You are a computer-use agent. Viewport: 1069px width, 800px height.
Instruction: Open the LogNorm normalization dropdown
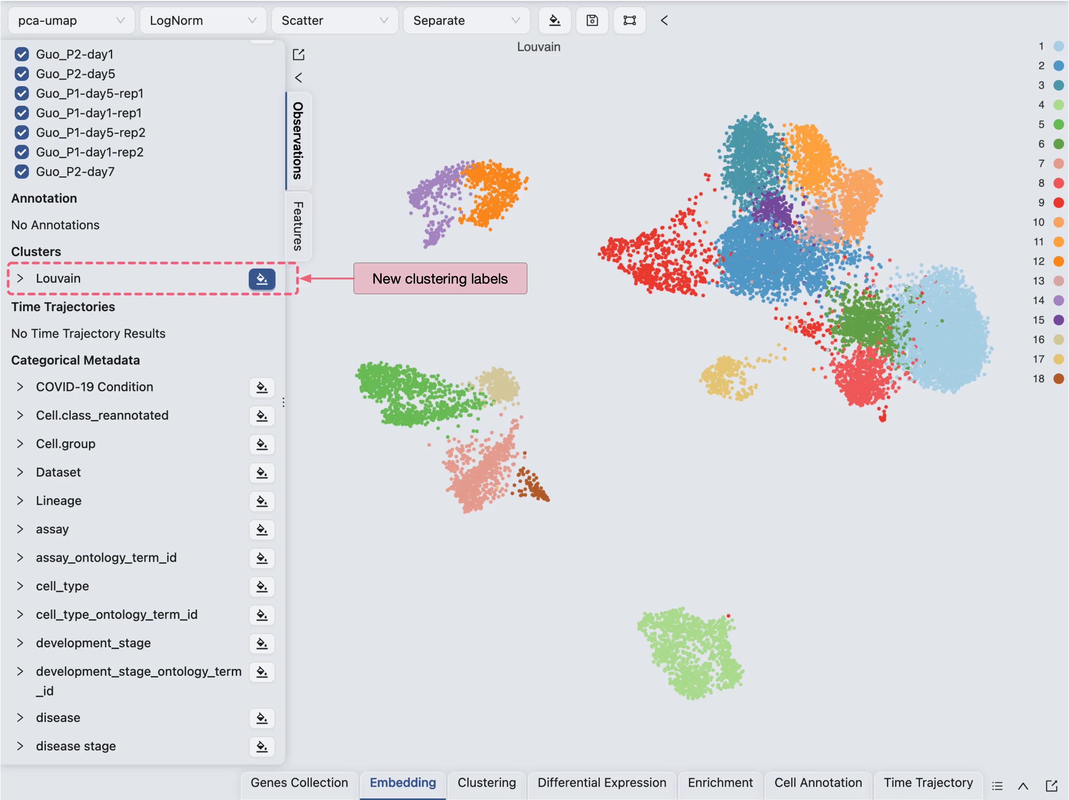[x=203, y=20]
